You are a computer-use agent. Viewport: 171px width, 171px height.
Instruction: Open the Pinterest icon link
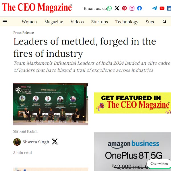(125, 8)
